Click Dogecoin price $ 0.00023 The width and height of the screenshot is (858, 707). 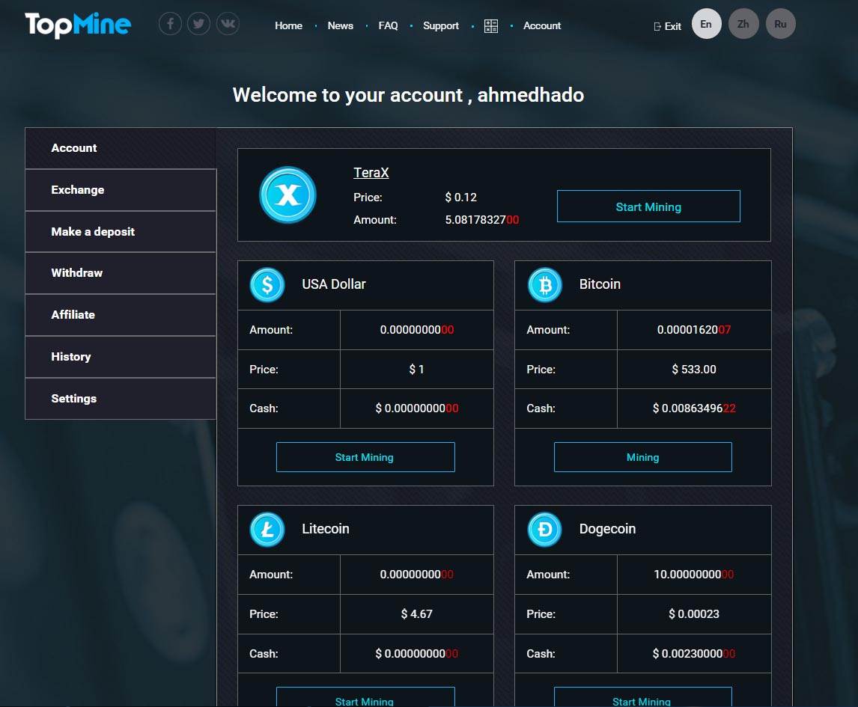(694, 614)
